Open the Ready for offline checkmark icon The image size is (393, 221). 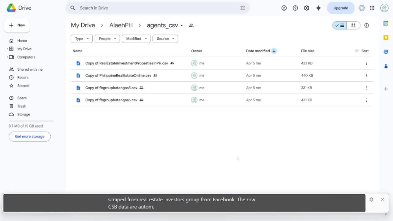coord(284,8)
